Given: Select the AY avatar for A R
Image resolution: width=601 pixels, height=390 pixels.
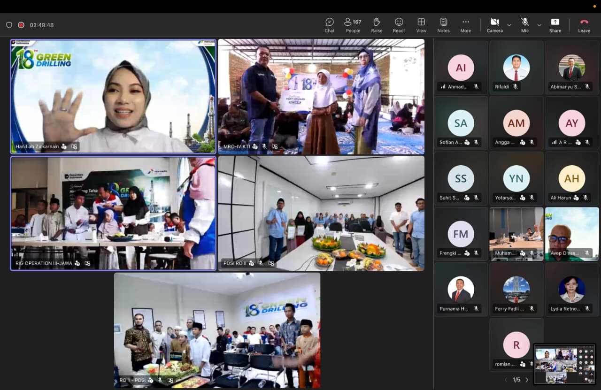Looking at the screenshot, I should (x=572, y=123).
